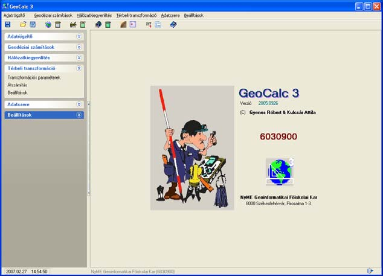Click the GeoCalc title bar application icon

[5, 6]
